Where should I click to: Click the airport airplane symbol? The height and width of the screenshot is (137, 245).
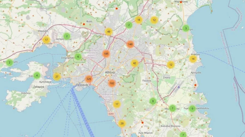coord(179,87)
